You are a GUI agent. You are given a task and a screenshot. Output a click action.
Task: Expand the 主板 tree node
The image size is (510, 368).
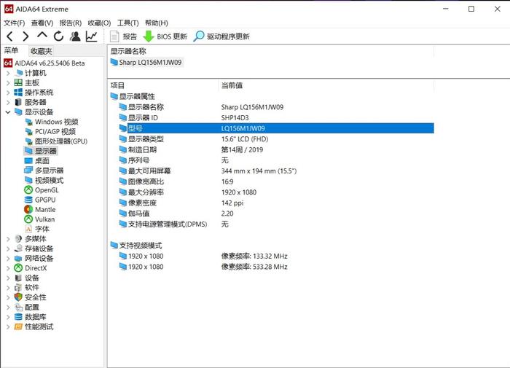8,83
